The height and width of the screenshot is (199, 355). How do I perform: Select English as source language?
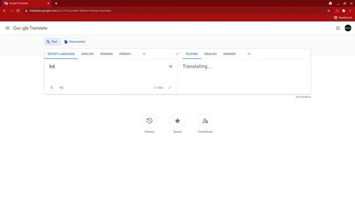88,54
